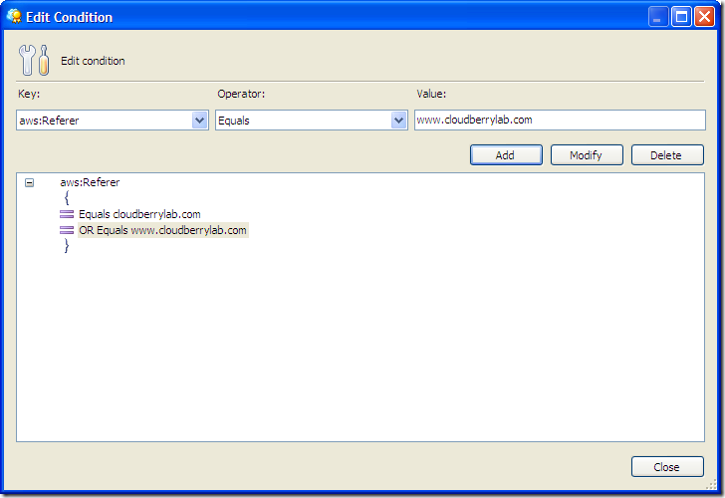Select OR Equals www.cloudberrylab.com condition
This screenshot has width=725, height=498.
tap(162, 230)
